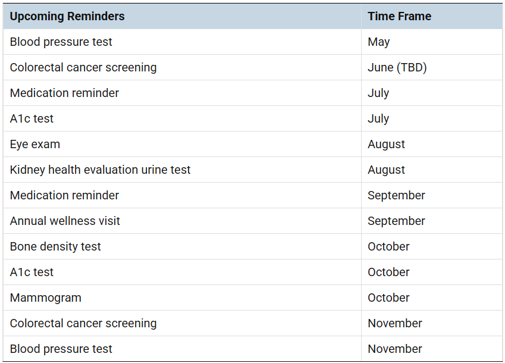The width and height of the screenshot is (505, 363).
Task: Click the Blood pressure test cell for November
Action: (x=61, y=349)
